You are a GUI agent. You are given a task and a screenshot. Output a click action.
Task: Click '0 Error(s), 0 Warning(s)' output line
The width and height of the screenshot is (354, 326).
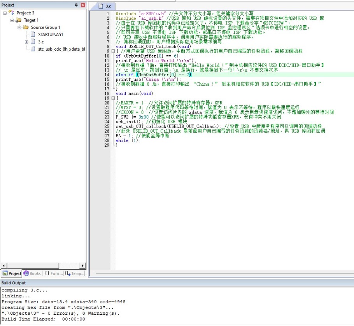point(60,314)
